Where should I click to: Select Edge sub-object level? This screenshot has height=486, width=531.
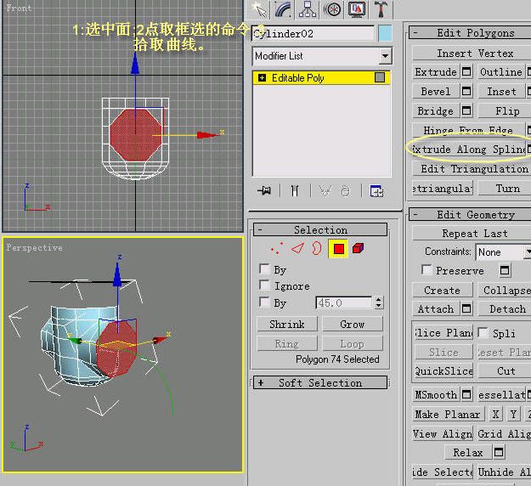pyautogui.click(x=297, y=249)
